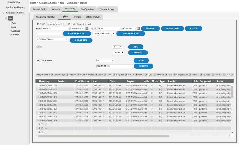Viewport: 239px width, 145px height.
Task: Click the table vertical scrollbar down arrow
Action: [232, 133]
